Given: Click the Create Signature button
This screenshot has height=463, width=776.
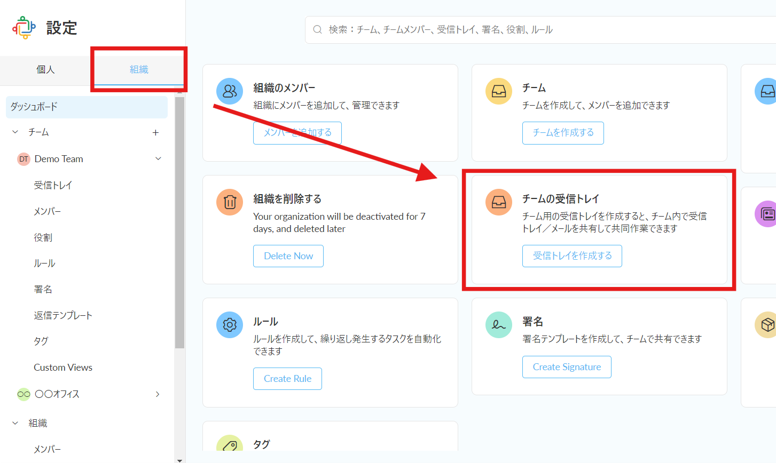Looking at the screenshot, I should (x=567, y=367).
